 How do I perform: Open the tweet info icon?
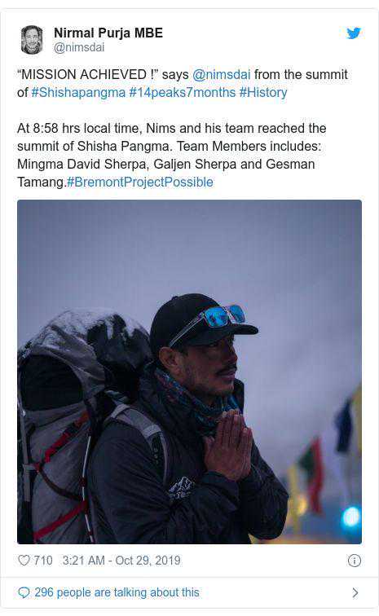click(355, 561)
